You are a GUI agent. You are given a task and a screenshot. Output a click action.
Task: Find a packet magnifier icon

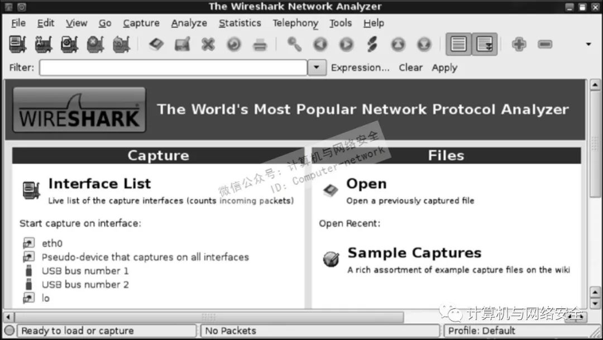coord(294,44)
